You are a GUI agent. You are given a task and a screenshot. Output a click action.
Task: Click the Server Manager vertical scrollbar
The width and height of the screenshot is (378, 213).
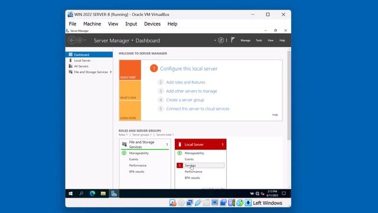(289, 95)
